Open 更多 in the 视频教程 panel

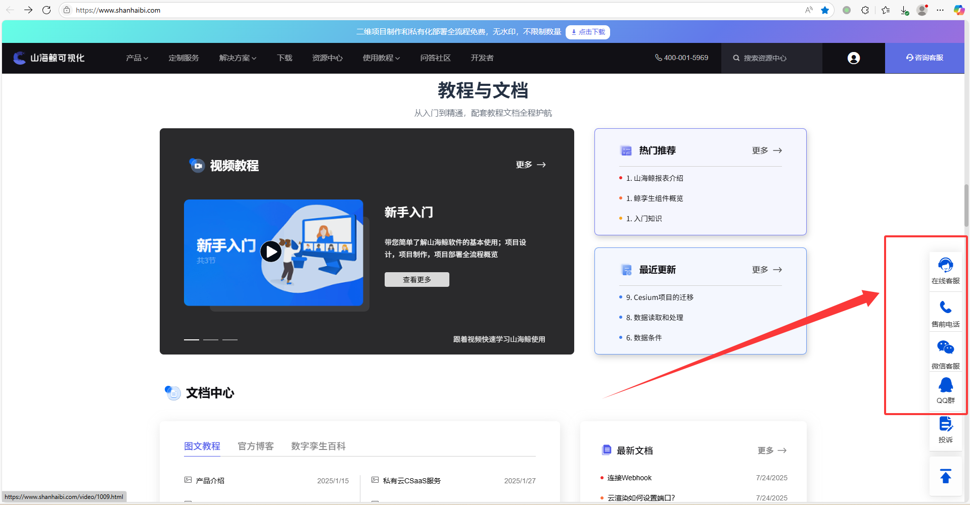click(x=531, y=165)
